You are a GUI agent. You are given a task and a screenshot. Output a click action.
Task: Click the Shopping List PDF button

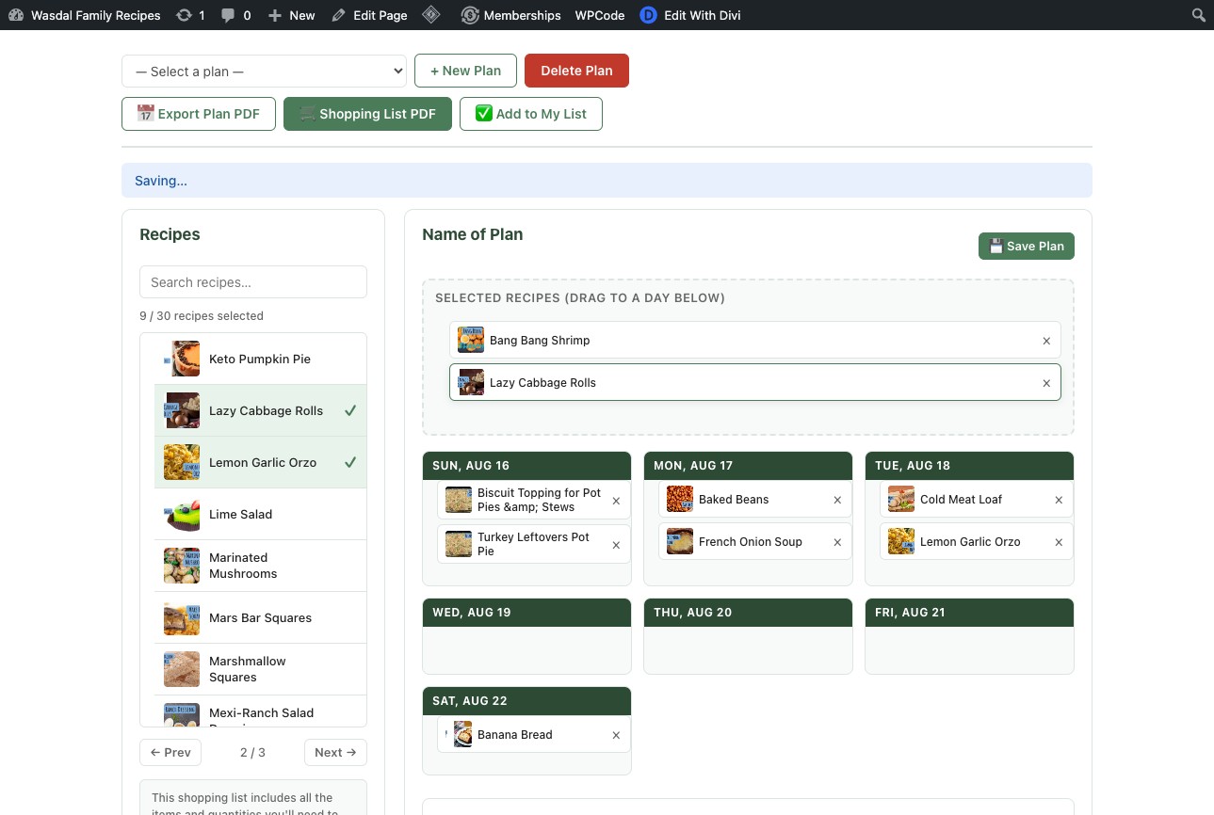point(367,114)
